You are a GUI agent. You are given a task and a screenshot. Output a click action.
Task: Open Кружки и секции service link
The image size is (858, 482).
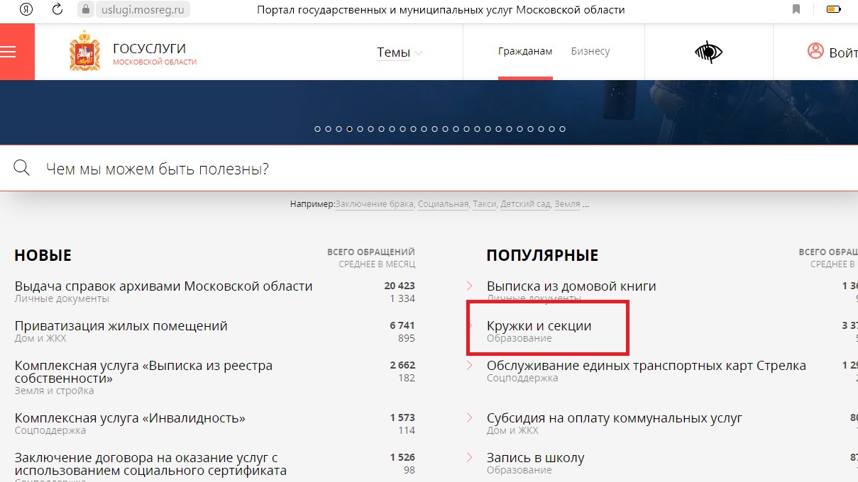point(539,326)
